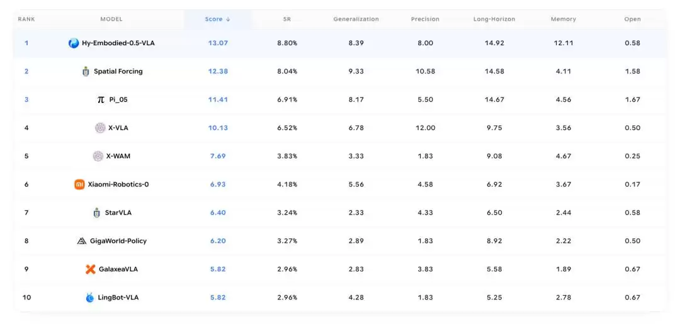Open the GalaxeaVLA model name link

click(118, 269)
